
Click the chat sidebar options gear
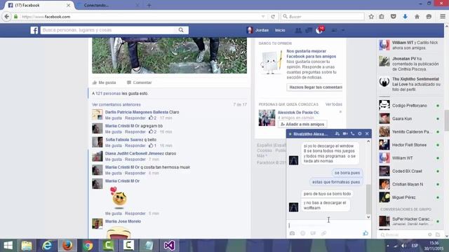pos(430,234)
